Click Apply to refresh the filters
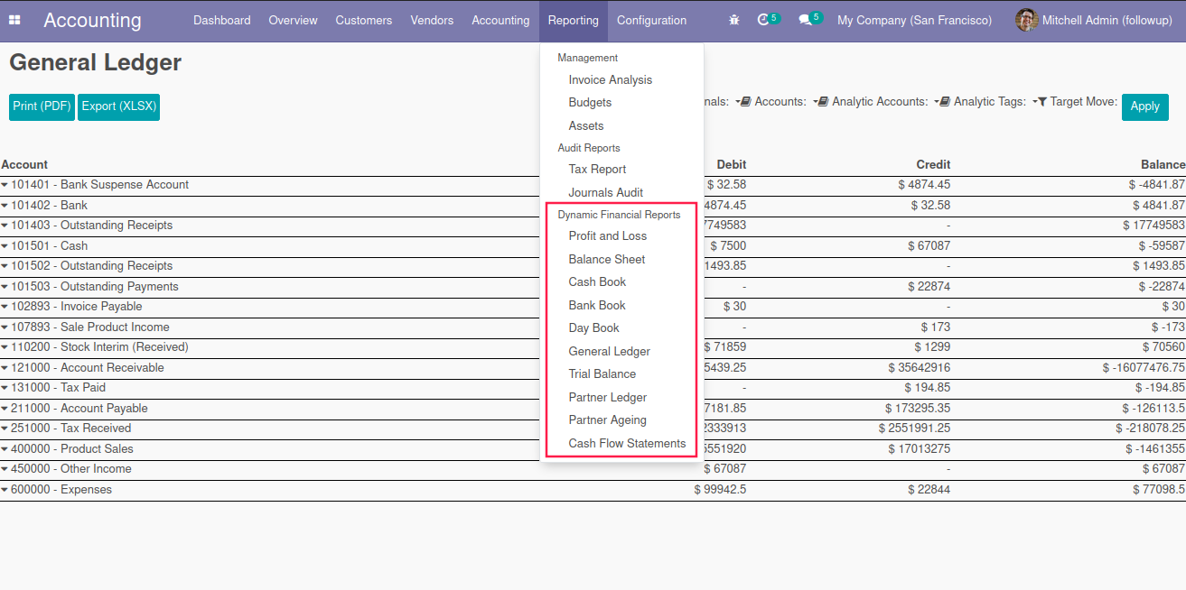This screenshot has width=1186, height=590. click(x=1144, y=106)
